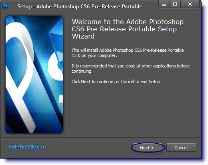The image size is (208, 165).
Task: Click the blue Photoshop banner image
Action: click(x=34, y=75)
